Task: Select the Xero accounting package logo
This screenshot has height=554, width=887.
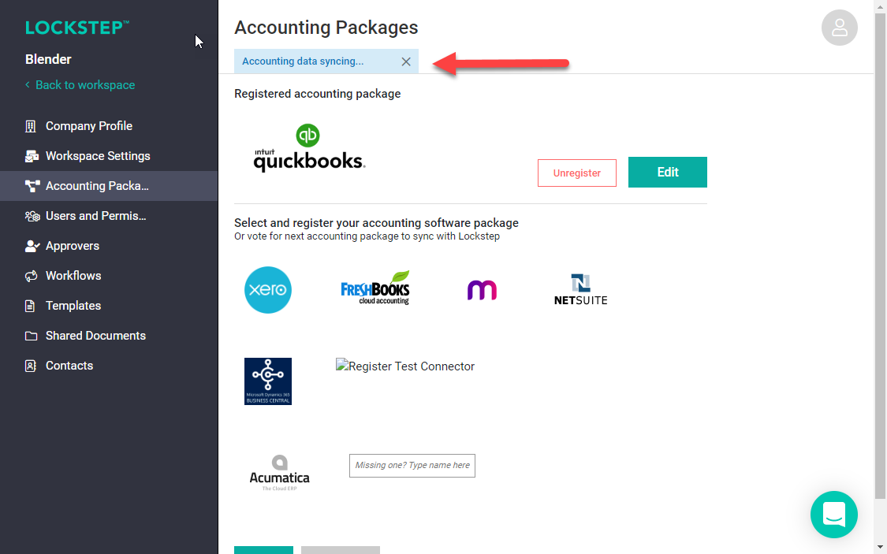Action: tap(268, 290)
